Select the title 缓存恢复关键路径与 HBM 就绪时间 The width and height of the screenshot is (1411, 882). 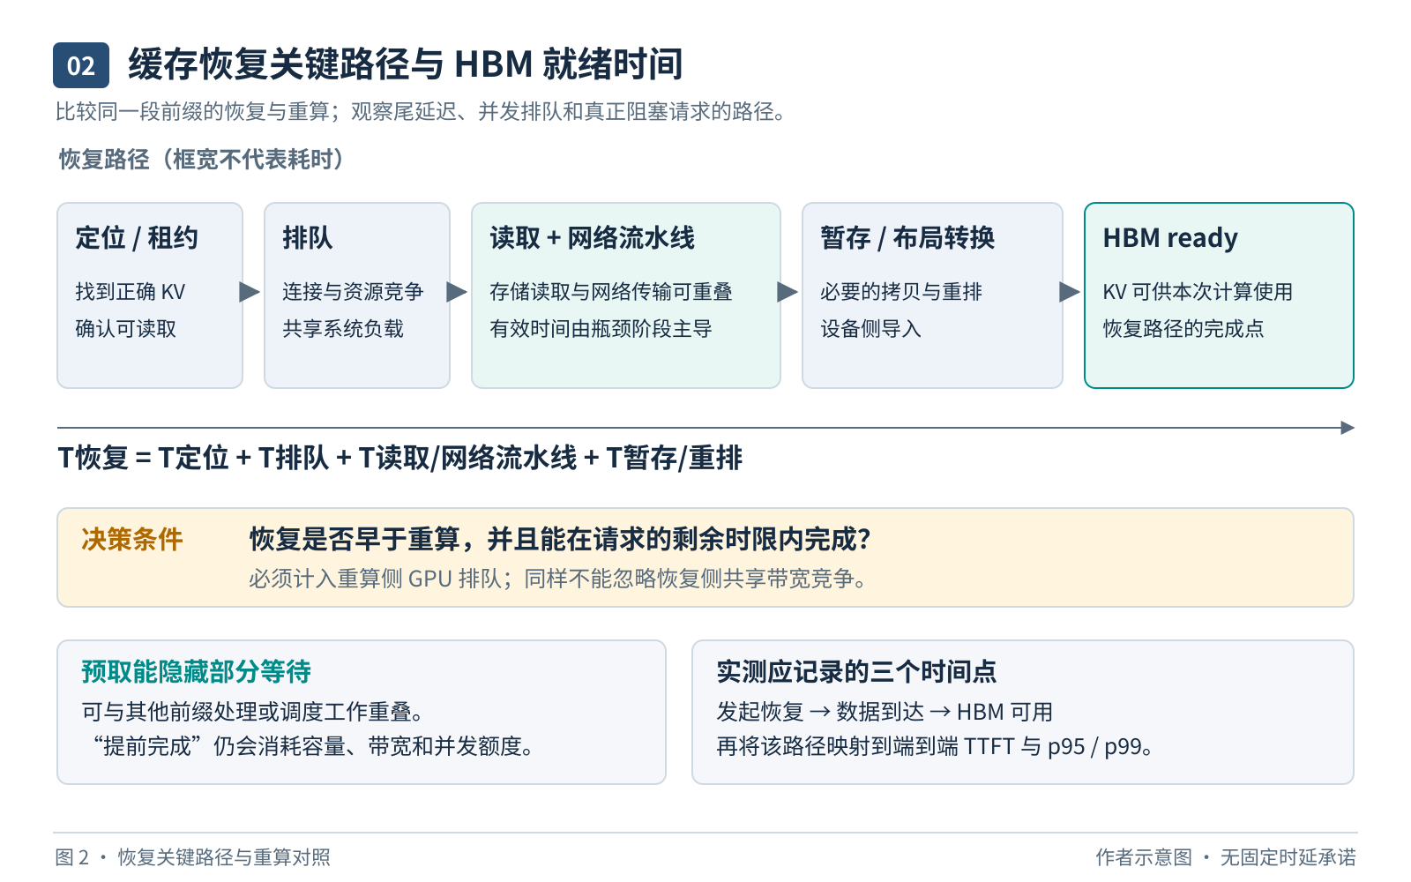coord(406,64)
